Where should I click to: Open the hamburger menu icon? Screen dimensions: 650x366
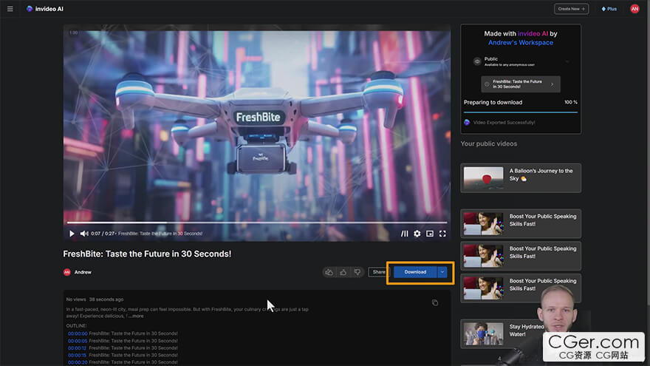point(10,9)
